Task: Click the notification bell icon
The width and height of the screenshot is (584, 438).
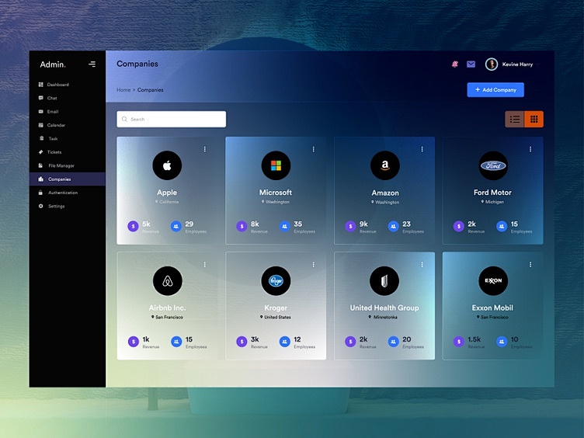Action: click(x=455, y=64)
